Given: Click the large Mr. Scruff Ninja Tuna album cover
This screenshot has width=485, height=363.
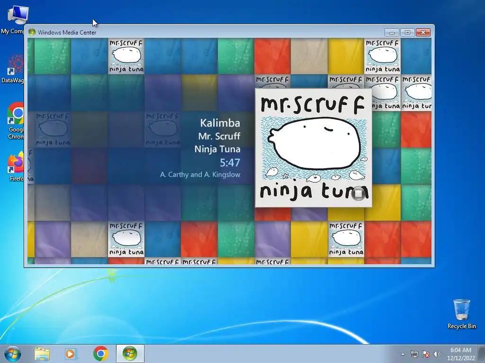Looking at the screenshot, I should [314, 148].
